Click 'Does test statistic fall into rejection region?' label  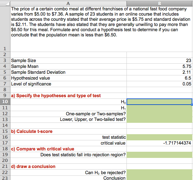pyautogui.click(x=83, y=155)
